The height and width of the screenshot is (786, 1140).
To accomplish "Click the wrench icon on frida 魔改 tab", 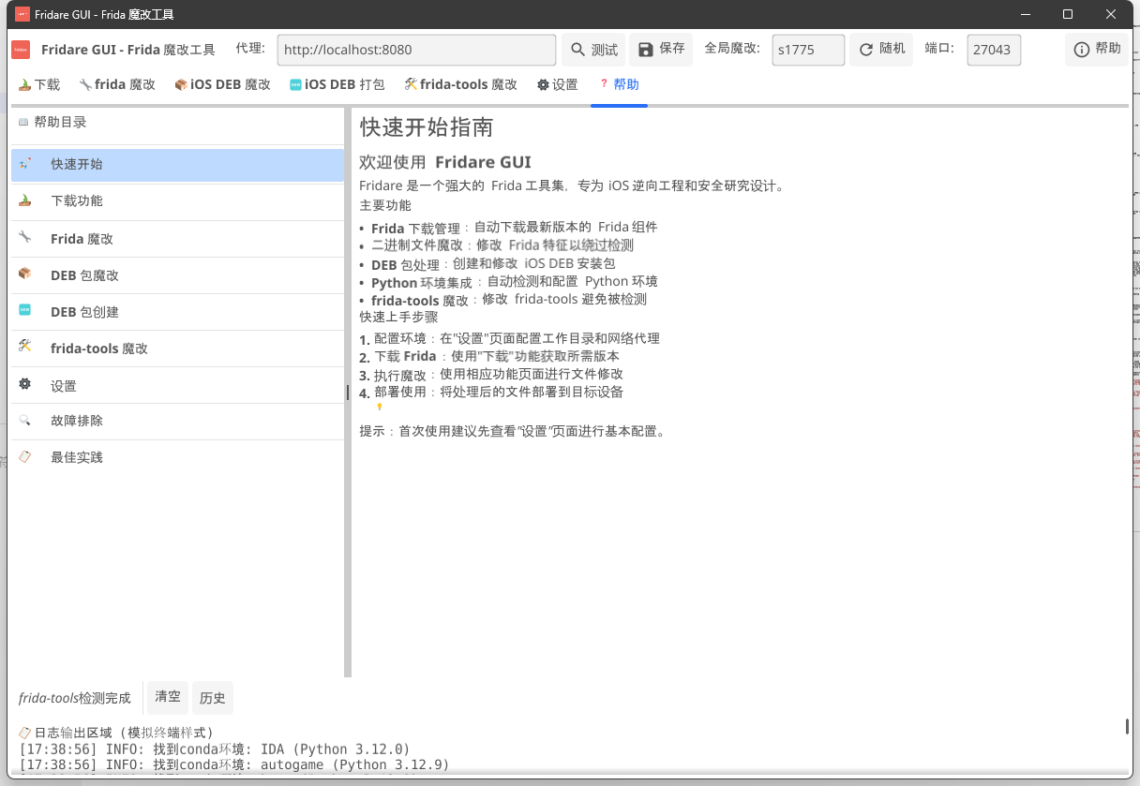I will [x=85, y=84].
